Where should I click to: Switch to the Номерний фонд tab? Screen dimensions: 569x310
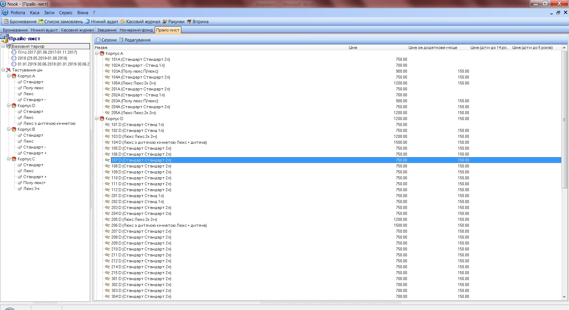pyautogui.click(x=136, y=30)
